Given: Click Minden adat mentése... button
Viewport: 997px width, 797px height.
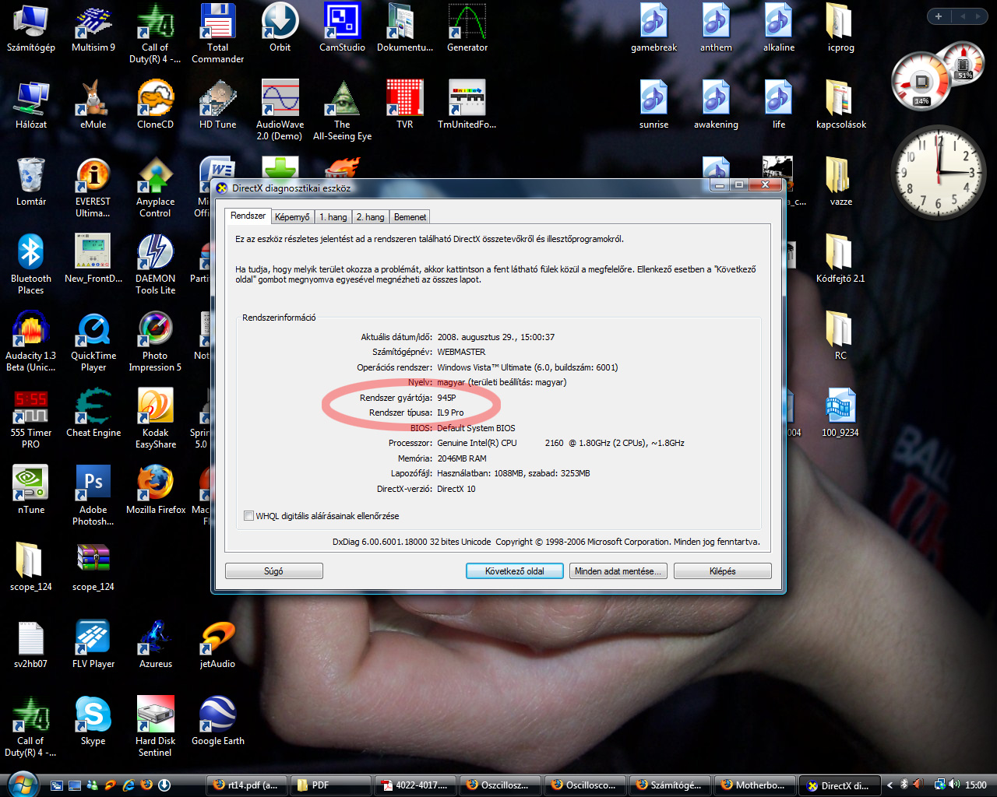Looking at the screenshot, I should pos(618,571).
